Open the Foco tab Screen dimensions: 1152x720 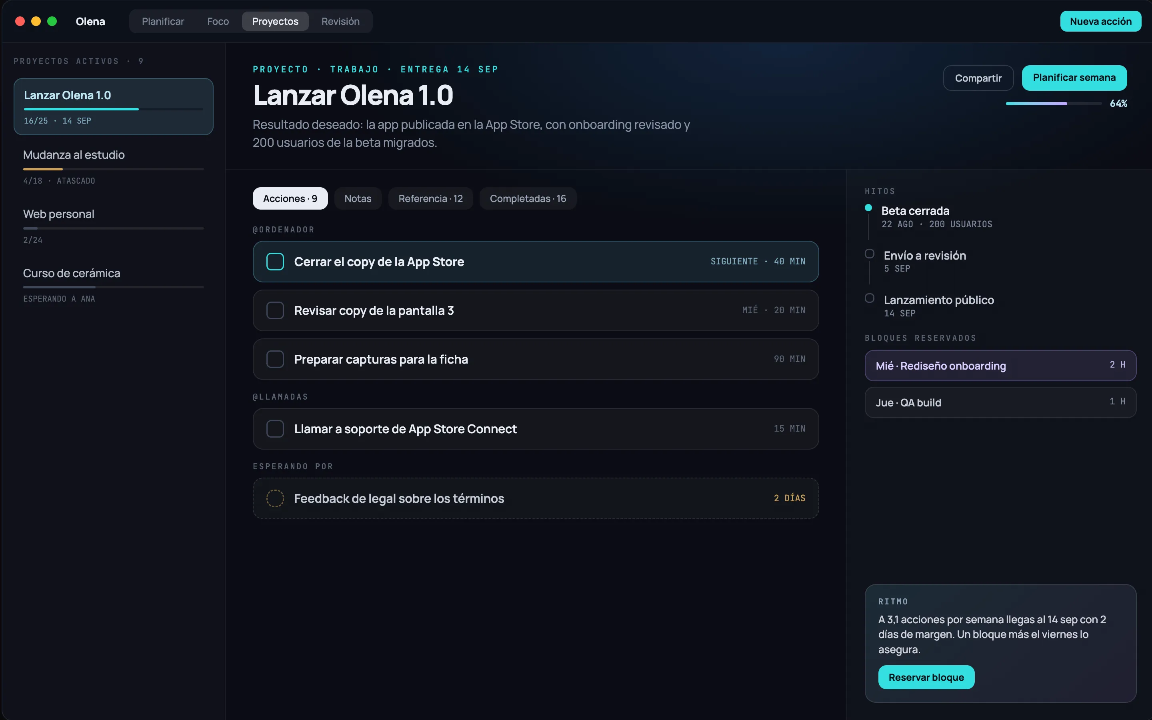tap(218, 22)
